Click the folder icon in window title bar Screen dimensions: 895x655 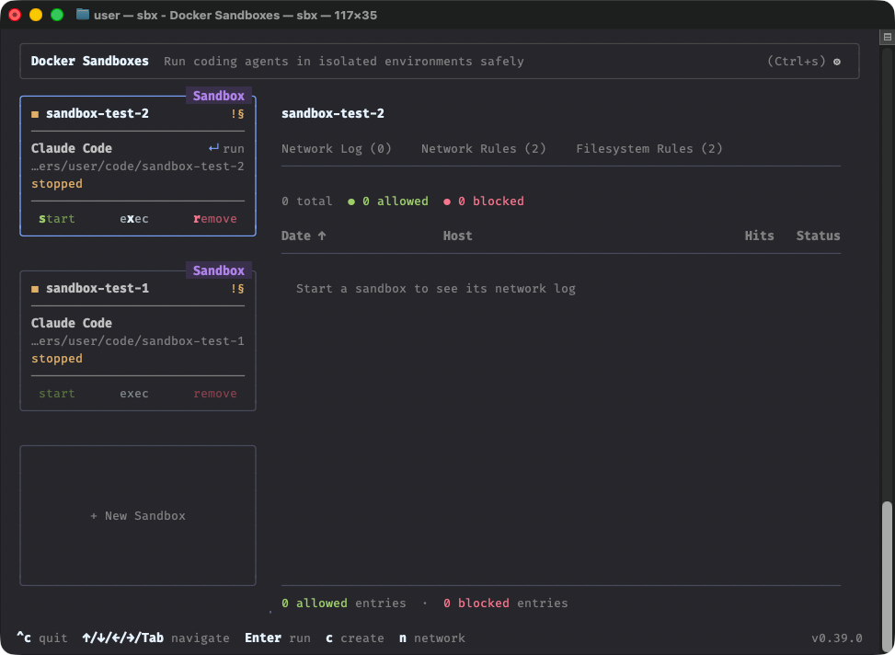point(83,15)
